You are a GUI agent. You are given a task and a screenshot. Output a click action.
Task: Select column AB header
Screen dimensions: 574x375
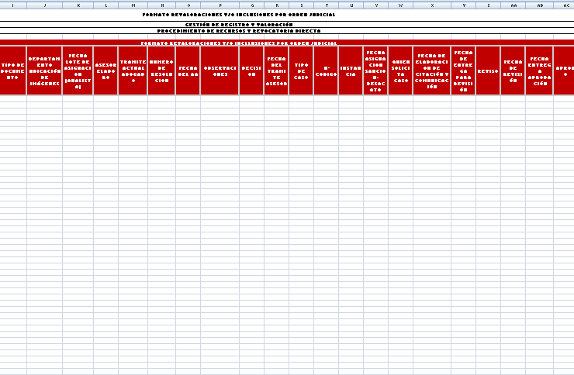click(x=540, y=5)
